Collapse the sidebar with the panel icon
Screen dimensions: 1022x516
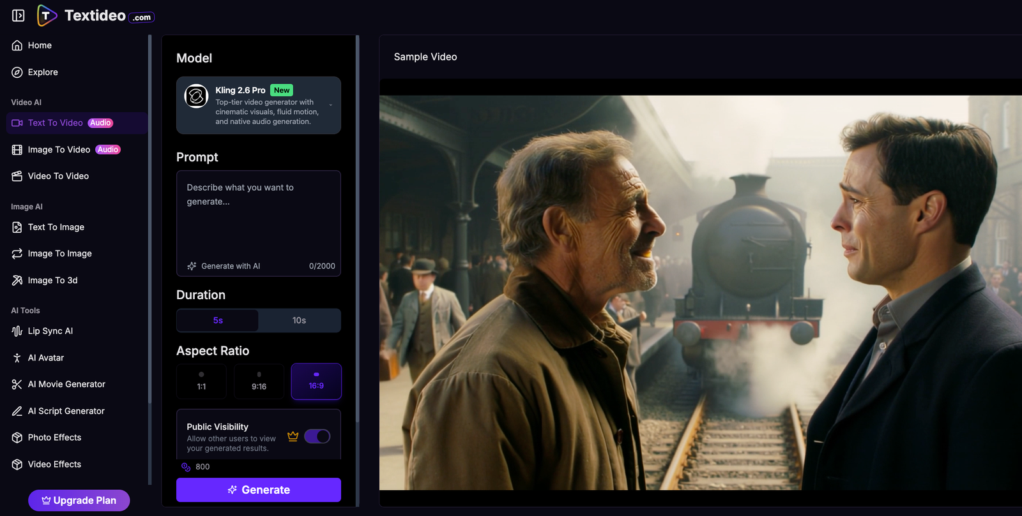click(x=19, y=15)
